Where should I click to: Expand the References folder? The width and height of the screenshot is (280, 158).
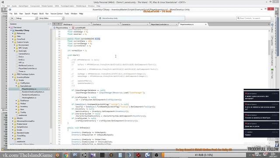tap(13, 33)
